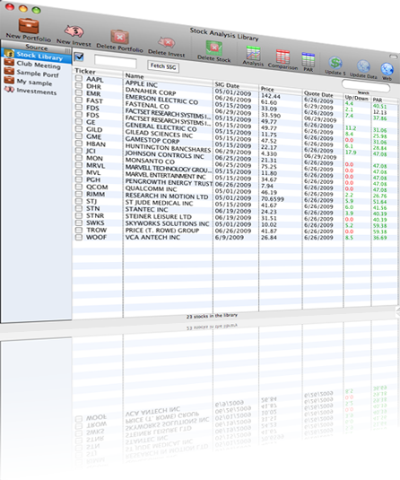The width and height of the screenshot is (400, 480).
Task: Select the Club Meeting portfolio
Action: coord(39,65)
